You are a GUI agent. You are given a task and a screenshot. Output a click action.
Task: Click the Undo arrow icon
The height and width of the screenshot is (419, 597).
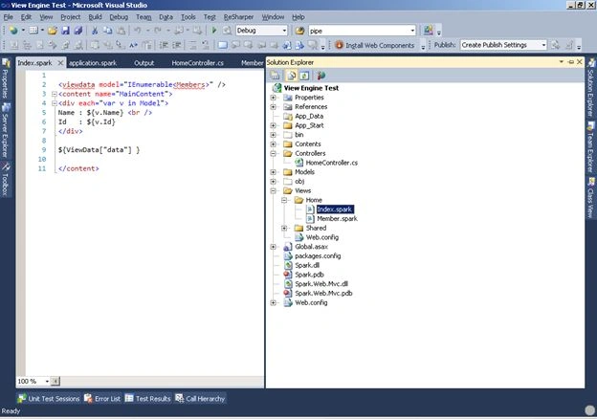coord(138,31)
